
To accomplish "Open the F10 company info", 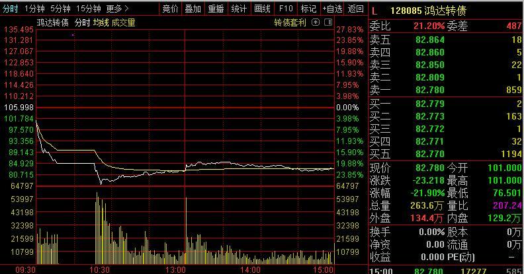I will pos(286,9).
